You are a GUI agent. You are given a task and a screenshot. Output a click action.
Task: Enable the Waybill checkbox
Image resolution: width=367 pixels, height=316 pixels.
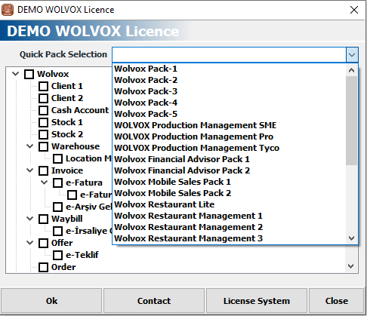(43, 219)
